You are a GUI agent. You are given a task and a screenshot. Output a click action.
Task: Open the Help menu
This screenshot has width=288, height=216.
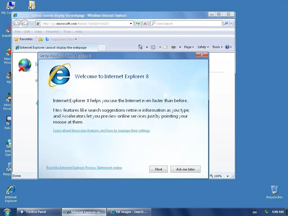(x=79, y=31)
